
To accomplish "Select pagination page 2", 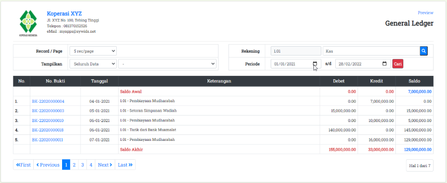I will pyautogui.click(x=74, y=165).
